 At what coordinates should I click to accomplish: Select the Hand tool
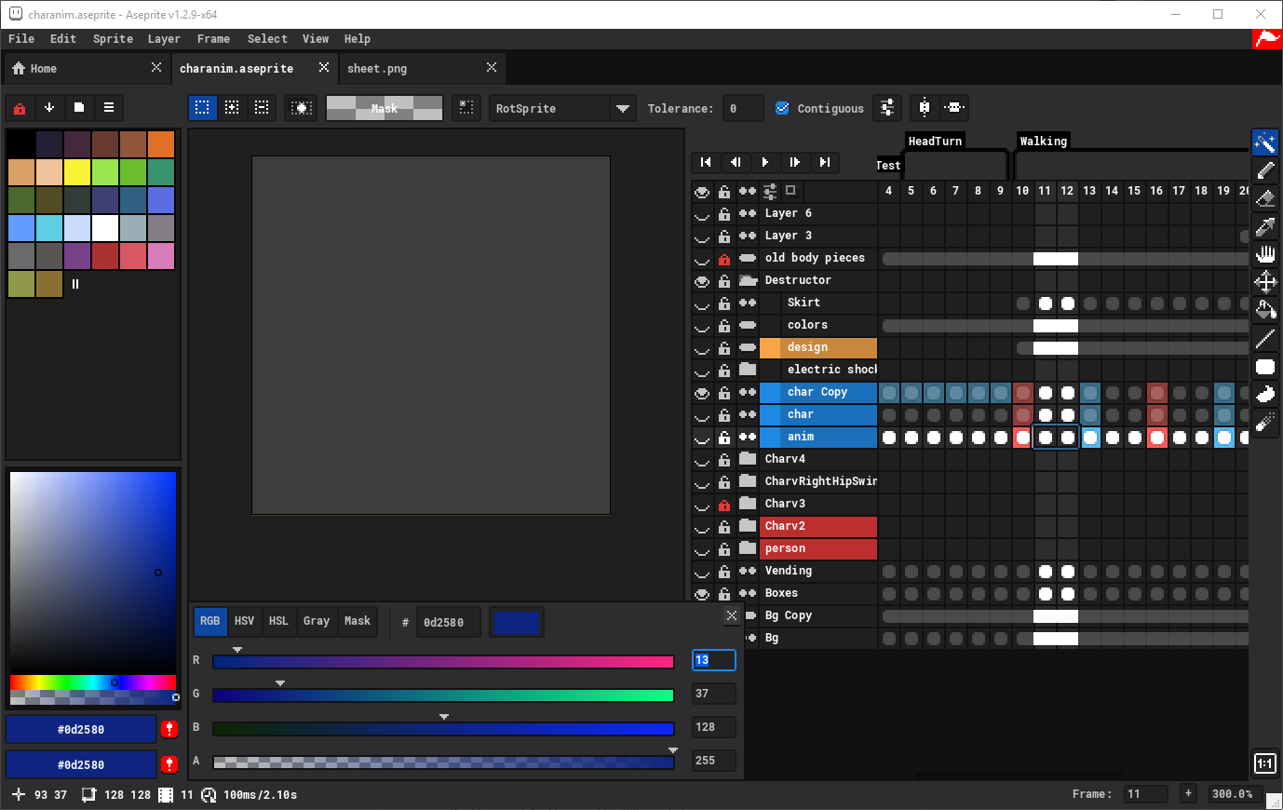[1265, 254]
